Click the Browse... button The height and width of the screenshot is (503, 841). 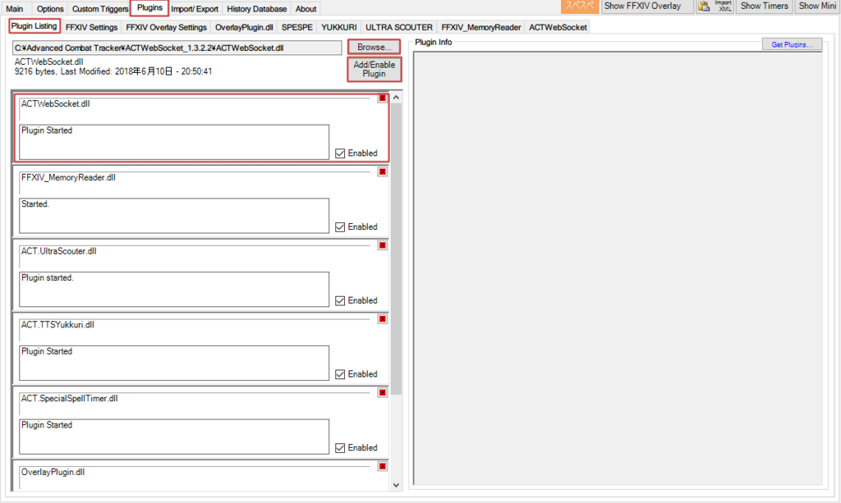(375, 47)
